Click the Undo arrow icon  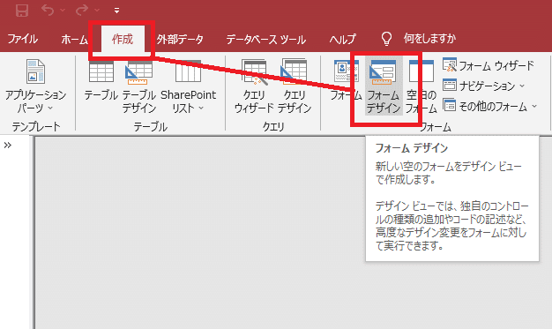pos(48,10)
